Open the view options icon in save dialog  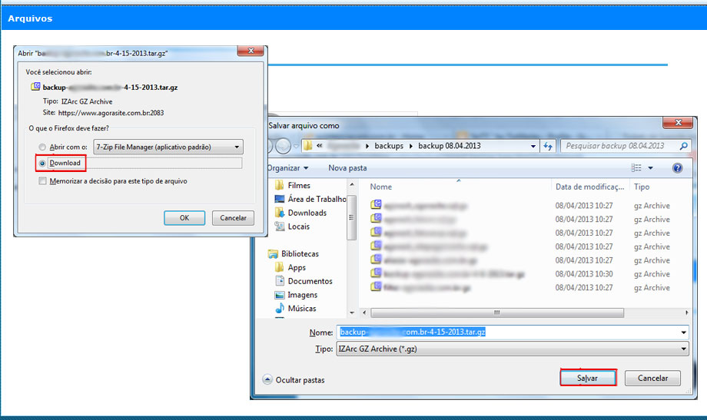pos(636,167)
